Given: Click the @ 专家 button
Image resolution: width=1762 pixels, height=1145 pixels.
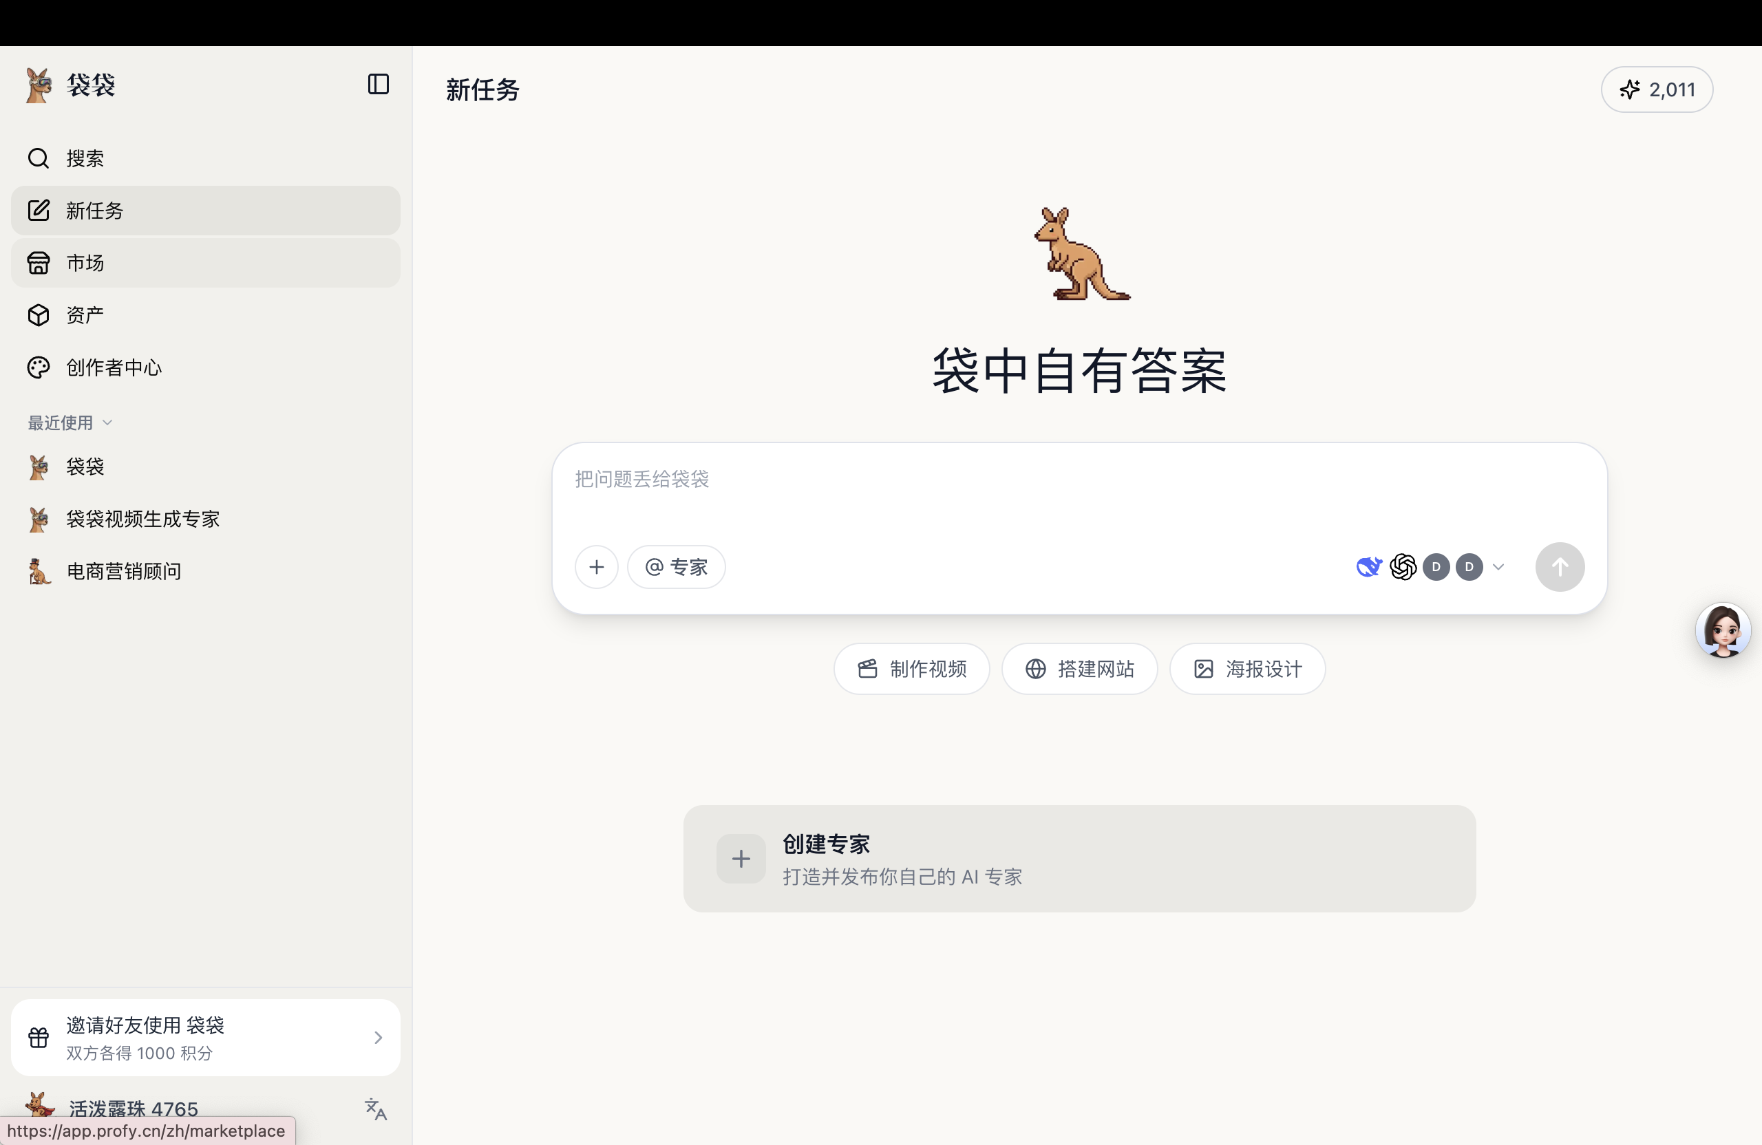Looking at the screenshot, I should point(676,568).
